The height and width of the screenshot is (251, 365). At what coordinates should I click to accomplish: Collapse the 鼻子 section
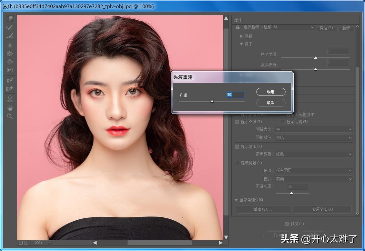click(x=241, y=44)
